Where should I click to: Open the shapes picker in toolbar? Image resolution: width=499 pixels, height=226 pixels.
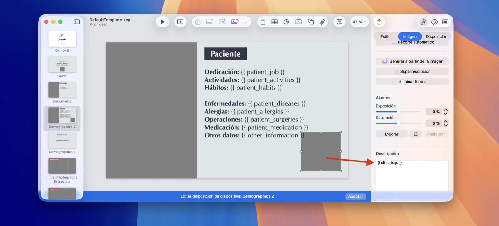coord(311,22)
